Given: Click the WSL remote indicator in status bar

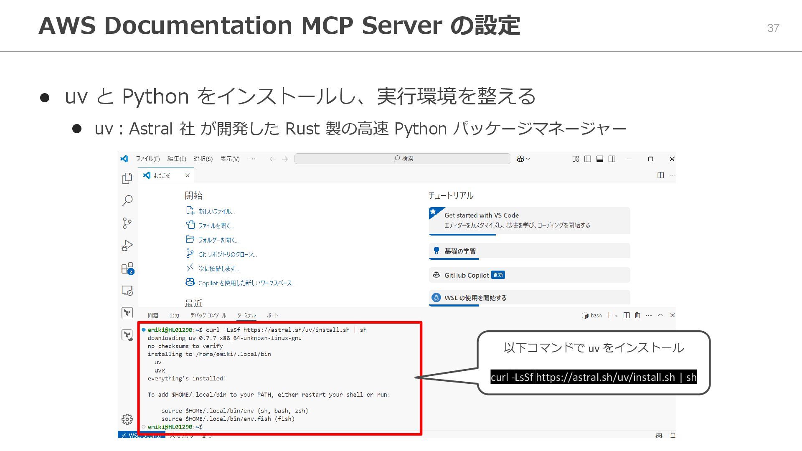Looking at the screenshot, I should [x=142, y=435].
